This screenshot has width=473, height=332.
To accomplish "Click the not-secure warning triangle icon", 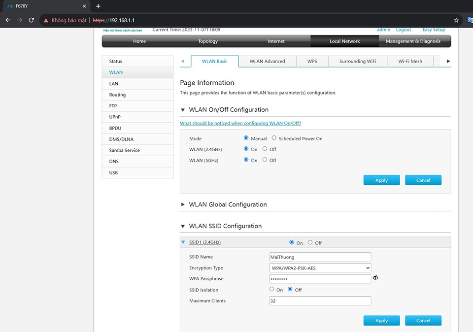I will point(46,21).
